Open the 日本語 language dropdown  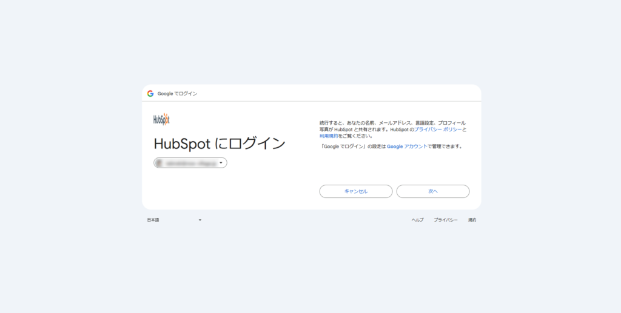click(174, 220)
